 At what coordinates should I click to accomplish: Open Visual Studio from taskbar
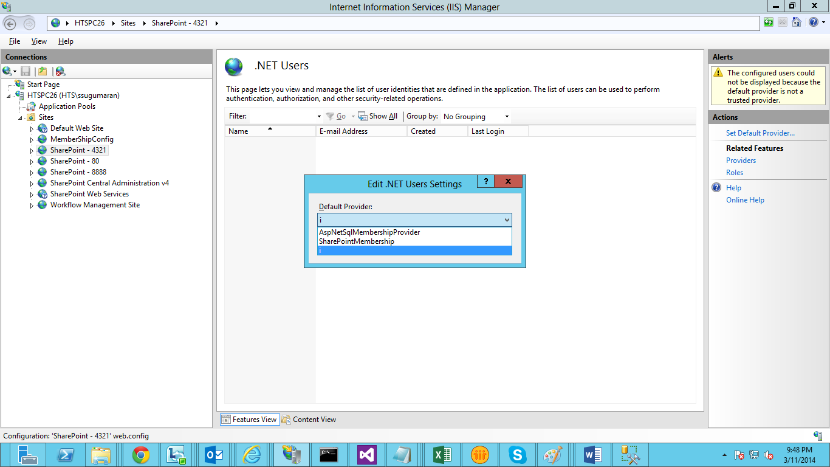(367, 455)
